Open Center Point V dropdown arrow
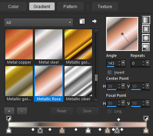 point(148,86)
